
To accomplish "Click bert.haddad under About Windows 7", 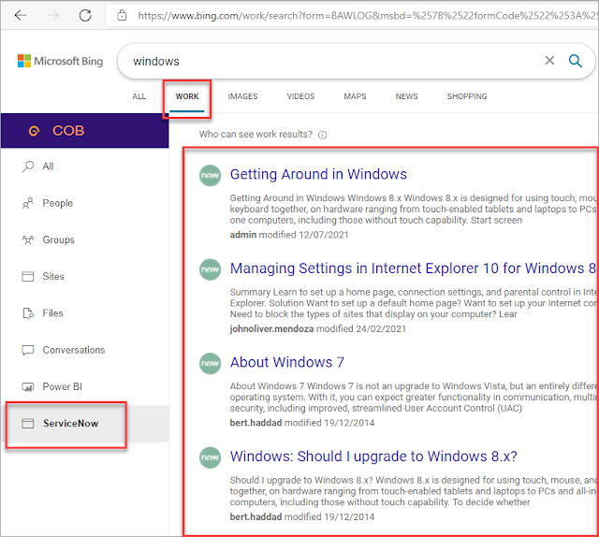I will (x=256, y=423).
